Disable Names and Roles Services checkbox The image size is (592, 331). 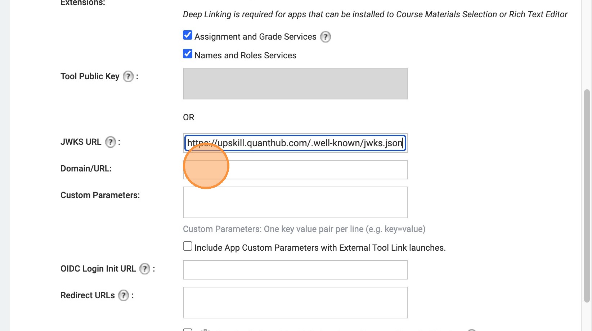pyautogui.click(x=188, y=54)
